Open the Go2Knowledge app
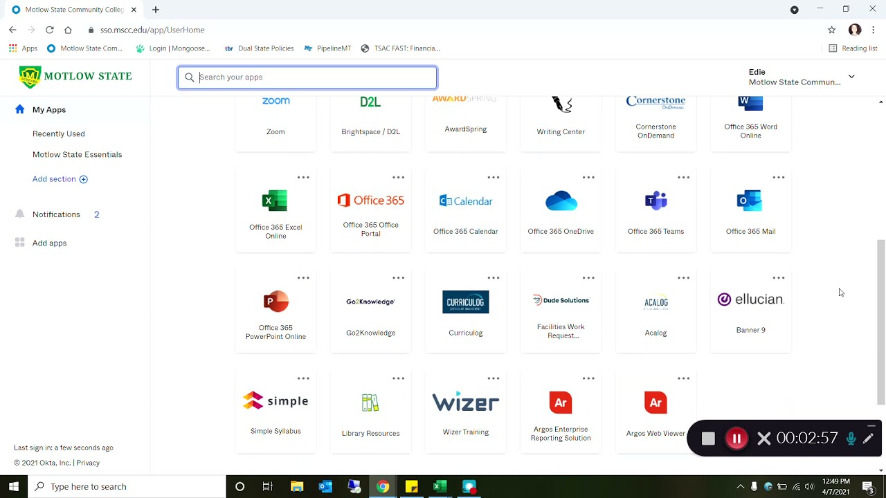This screenshot has width=886, height=498. point(370,311)
